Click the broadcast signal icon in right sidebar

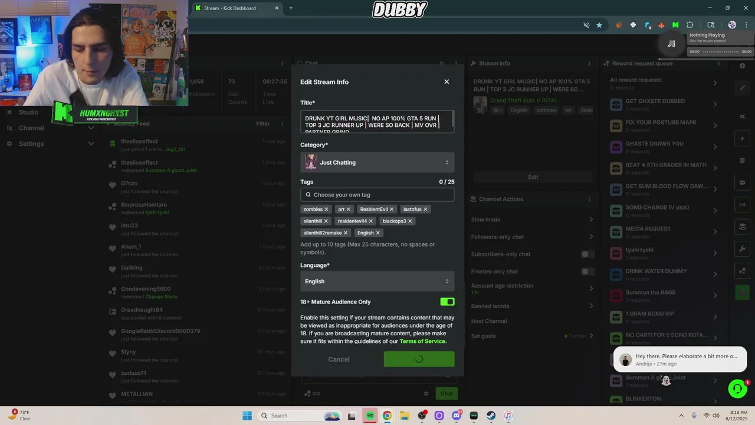coord(743,205)
